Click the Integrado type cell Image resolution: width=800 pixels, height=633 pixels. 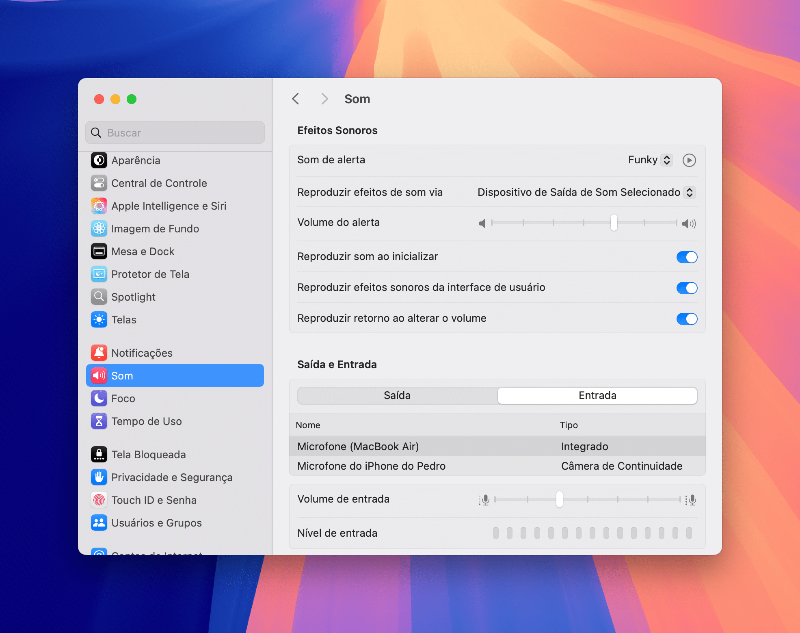[x=584, y=447]
